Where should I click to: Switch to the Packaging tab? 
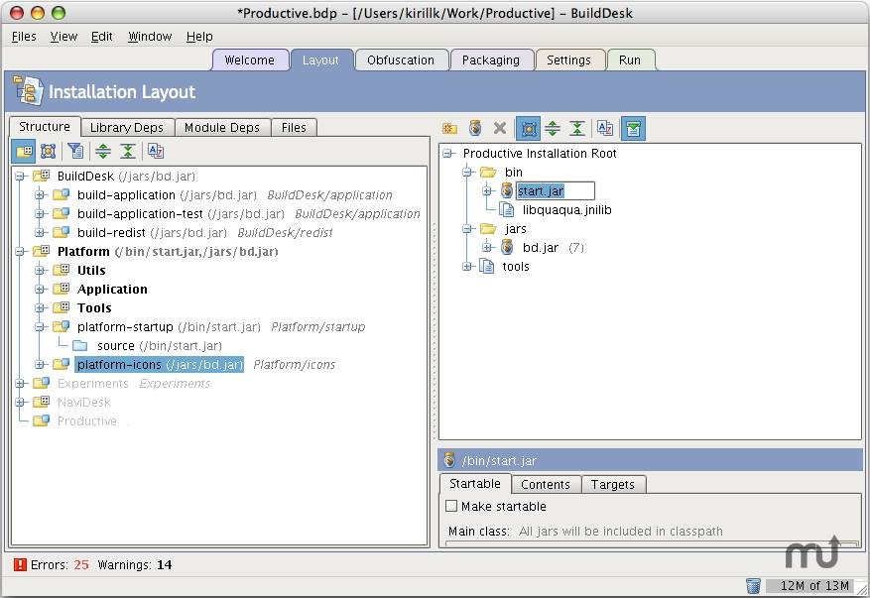[x=491, y=60]
